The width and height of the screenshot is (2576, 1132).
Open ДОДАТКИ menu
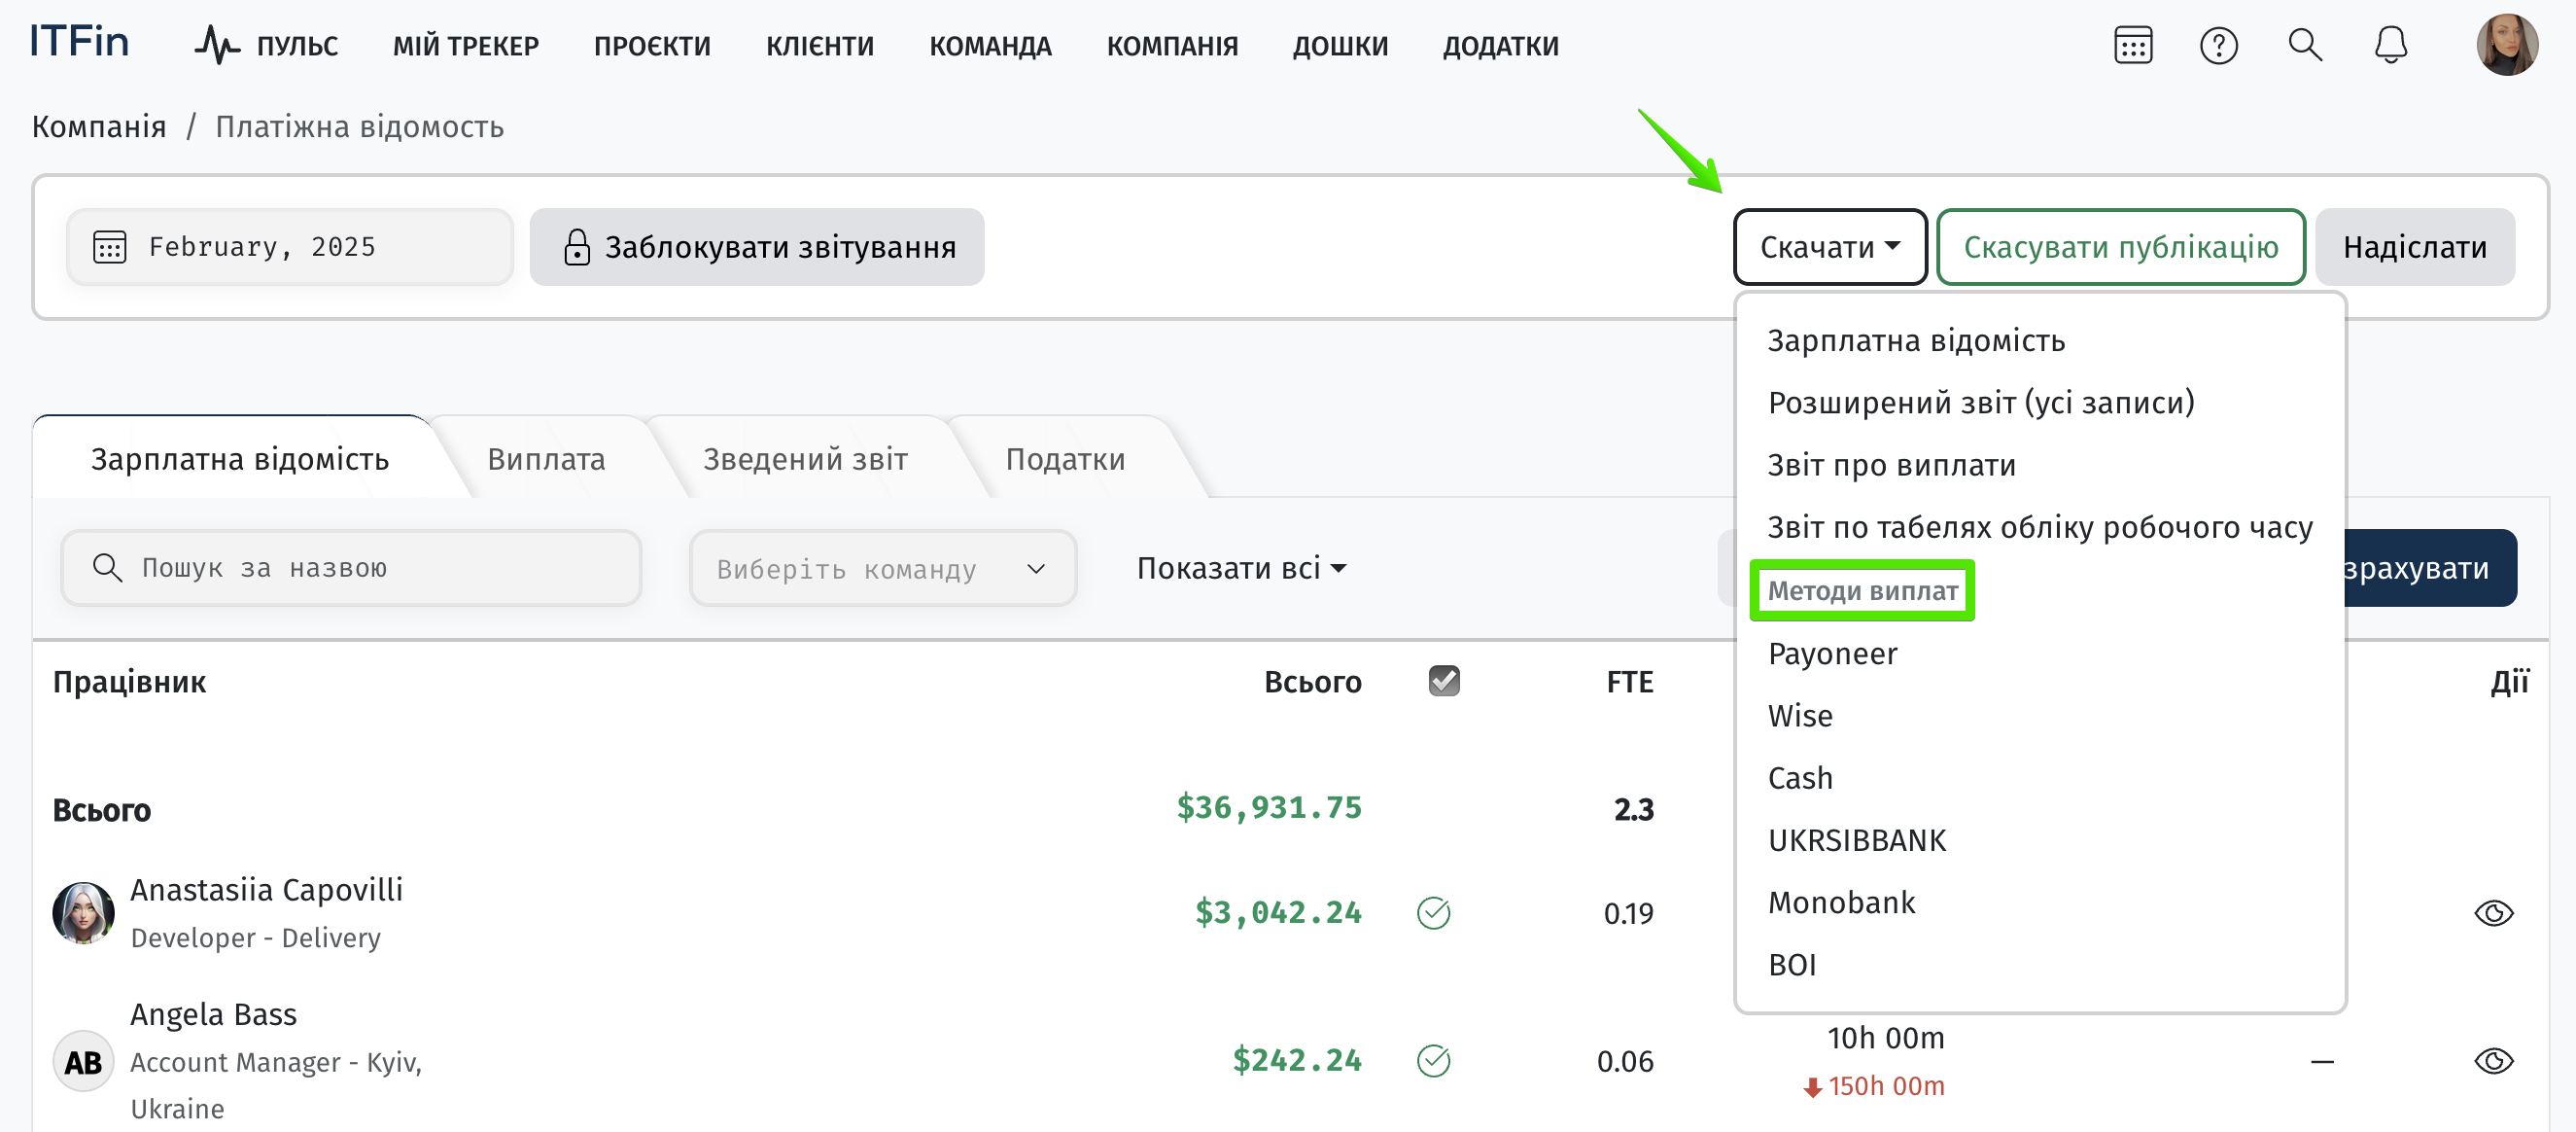(1500, 46)
